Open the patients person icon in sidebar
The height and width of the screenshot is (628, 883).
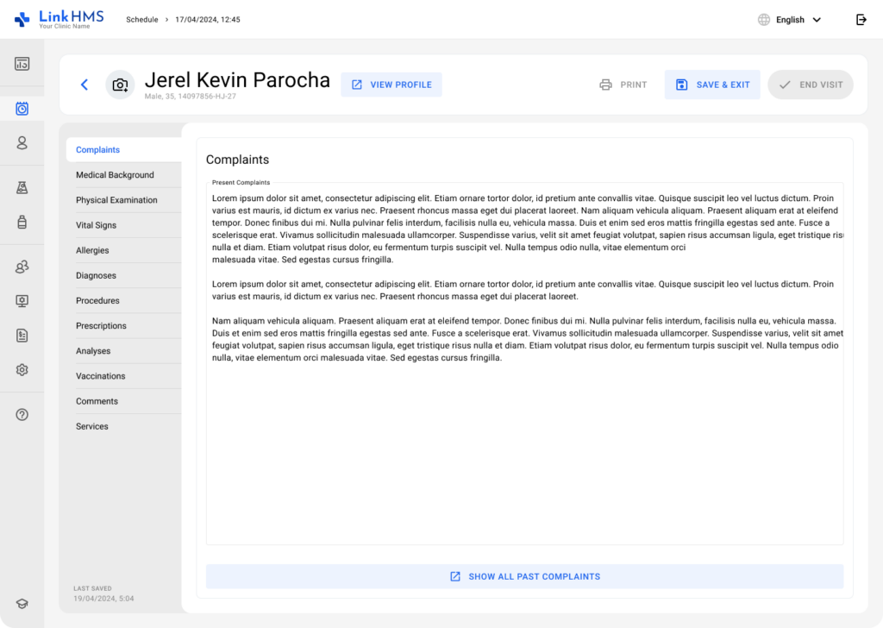22,142
